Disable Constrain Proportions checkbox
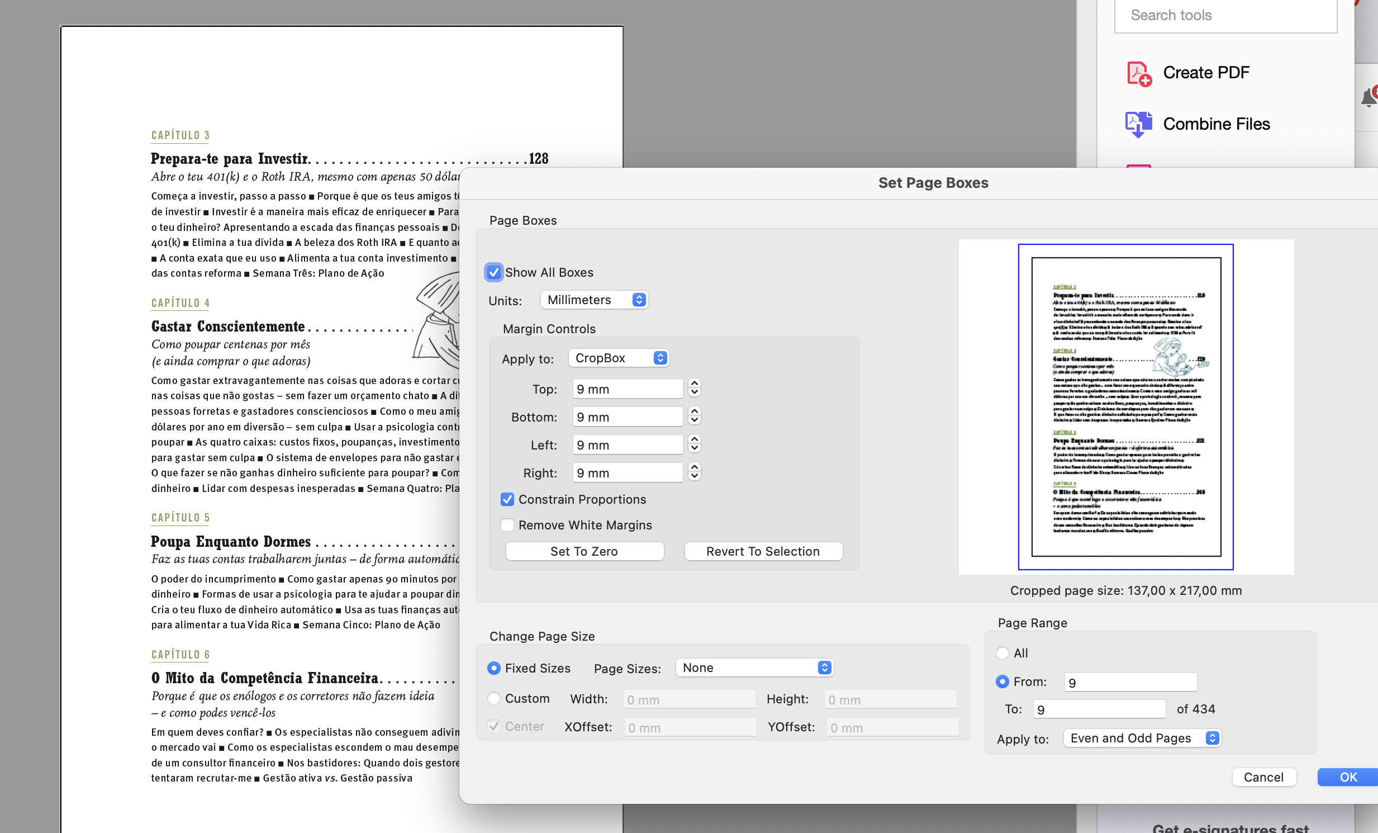 507,499
